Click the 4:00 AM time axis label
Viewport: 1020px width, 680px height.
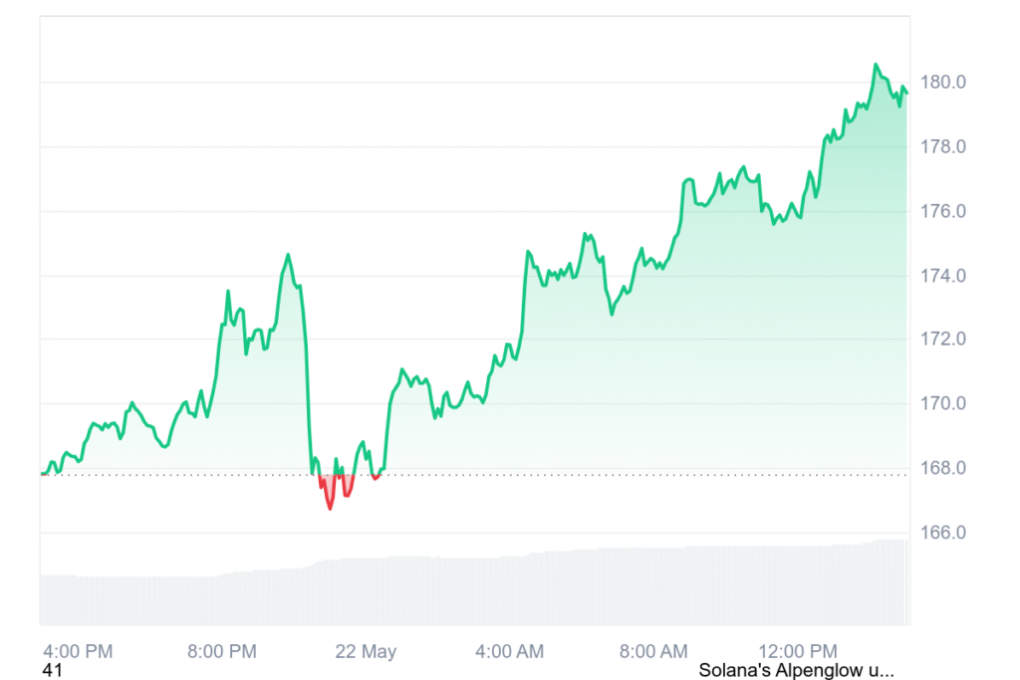click(509, 652)
